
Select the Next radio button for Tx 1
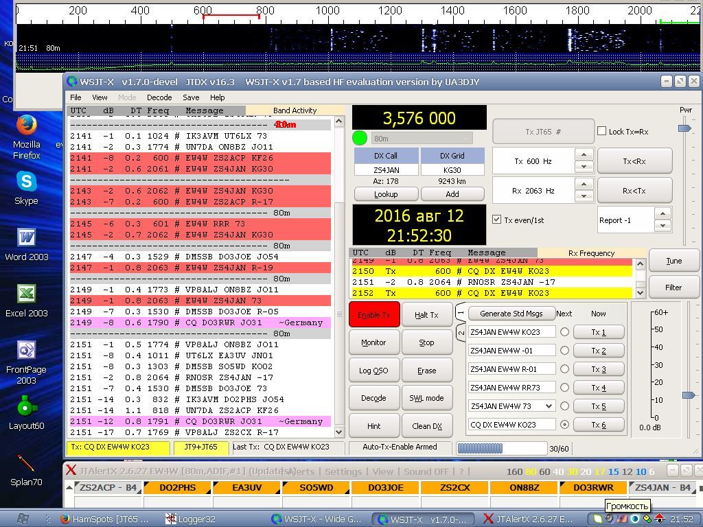(564, 332)
